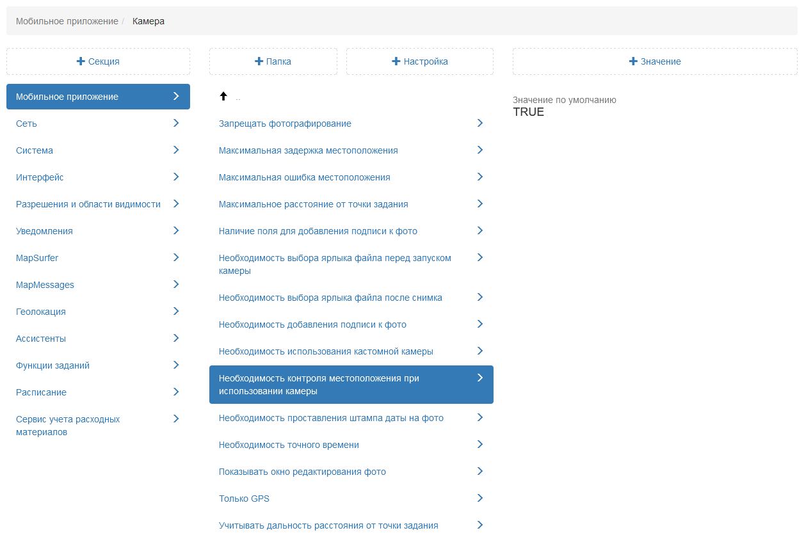The height and width of the screenshot is (551, 804).
Task: Select Необходимость добавления подписи к фото
Action: pos(351,324)
